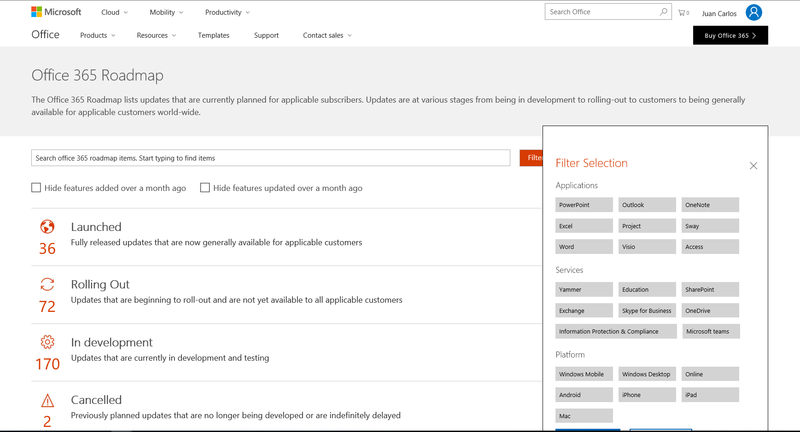
Task: Click the Office home link
Action: [45, 35]
